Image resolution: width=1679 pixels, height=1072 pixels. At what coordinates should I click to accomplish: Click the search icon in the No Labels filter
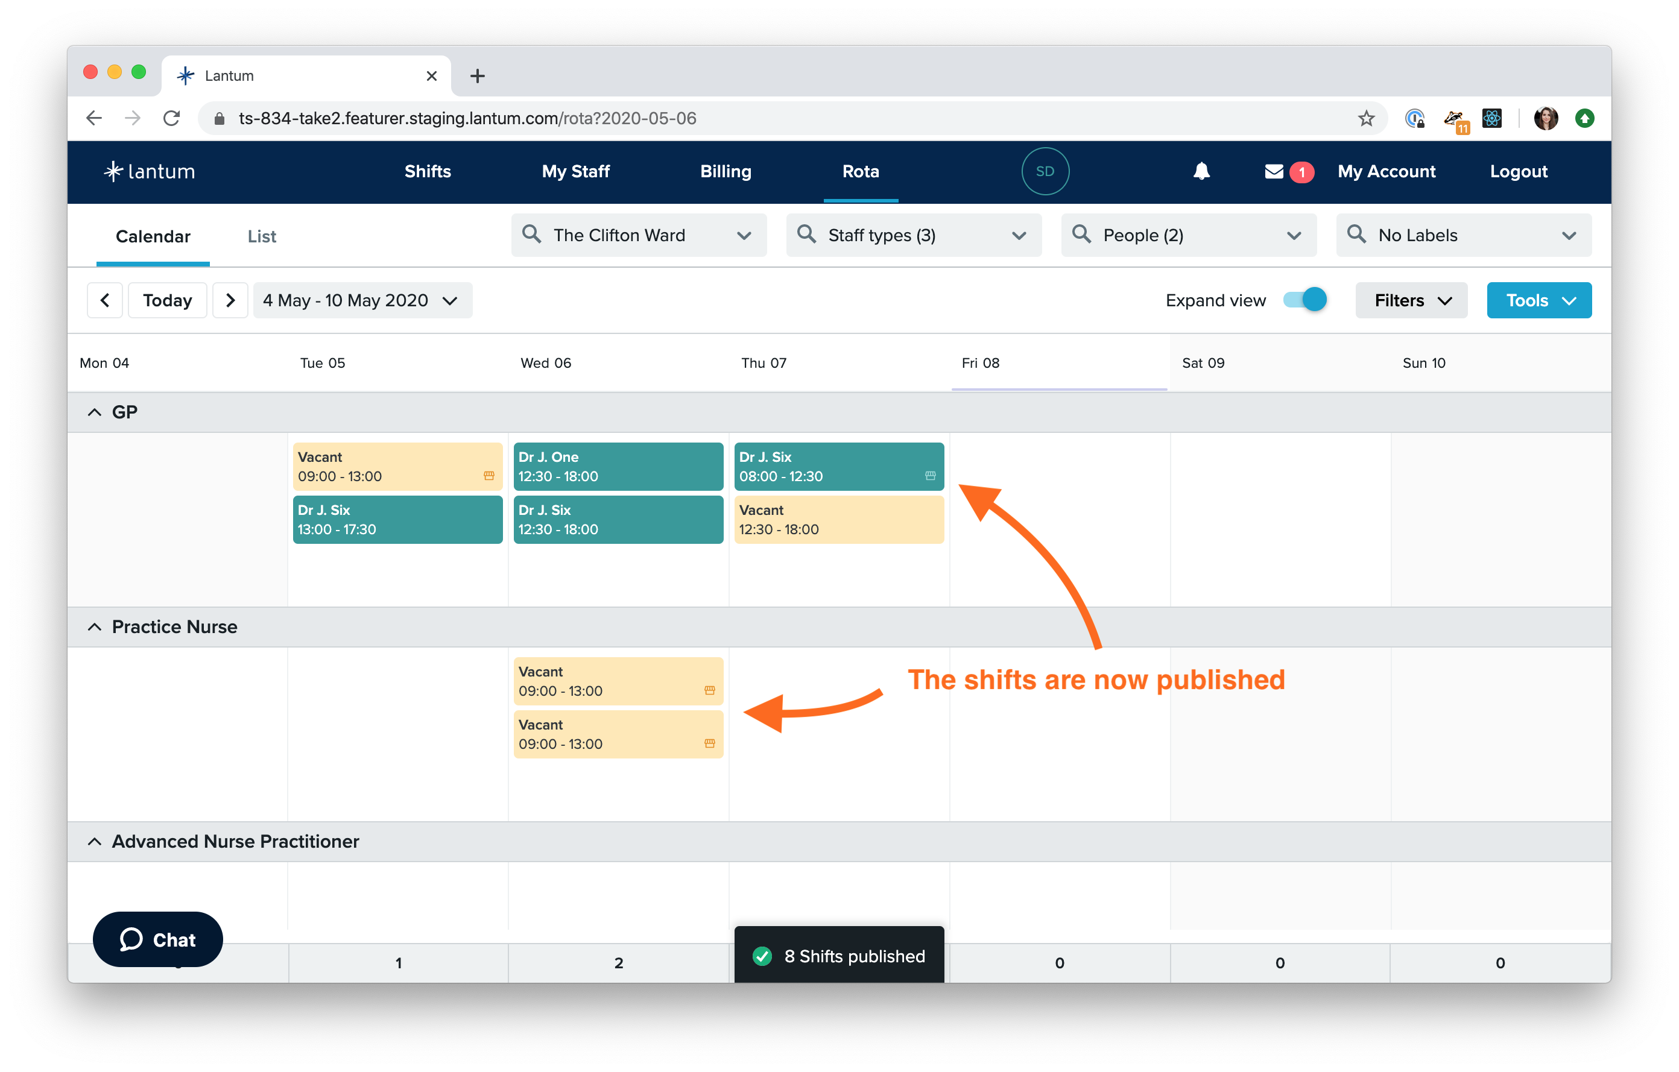click(x=1356, y=234)
